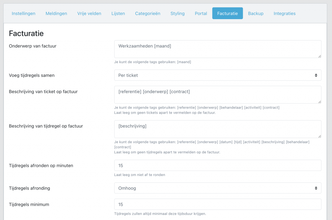
Task: Click the Beschrijving van ticket op factuur field
Action: [218, 95]
